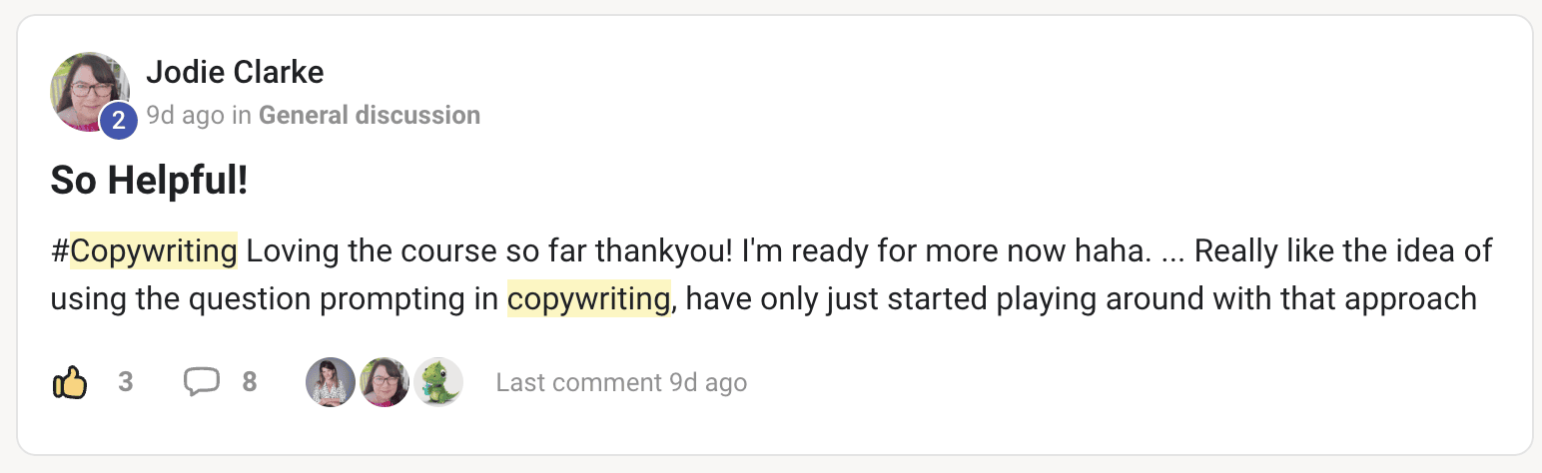Go to the General discussion category
The height and width of the screenshot is (473, 1542).
pos(370,116)
